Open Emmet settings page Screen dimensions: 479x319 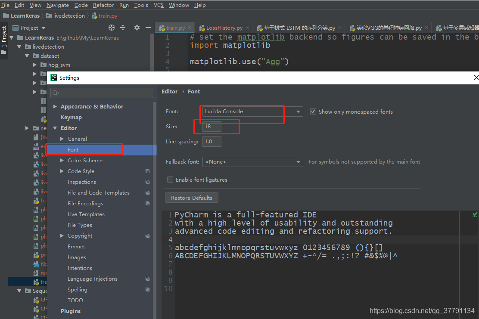pyautogui.click(x=76, y=246)
